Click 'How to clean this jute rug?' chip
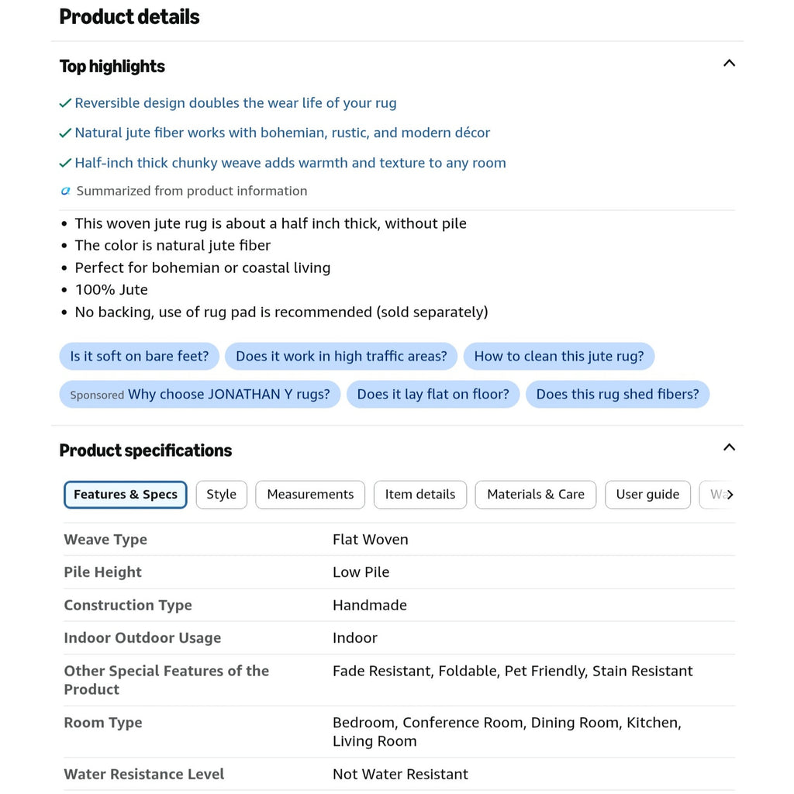The image size is (794, 794). point(559,356)
